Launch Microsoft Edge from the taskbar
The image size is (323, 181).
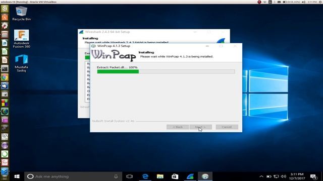point(145,176)
